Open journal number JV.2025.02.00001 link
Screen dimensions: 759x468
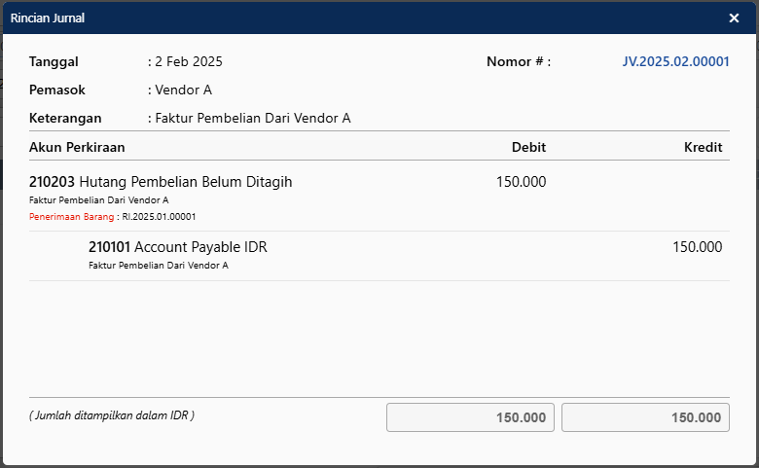(675, 61)
